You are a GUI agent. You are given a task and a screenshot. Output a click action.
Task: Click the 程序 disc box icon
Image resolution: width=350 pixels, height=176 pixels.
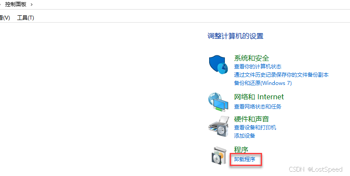pos(218,156)
